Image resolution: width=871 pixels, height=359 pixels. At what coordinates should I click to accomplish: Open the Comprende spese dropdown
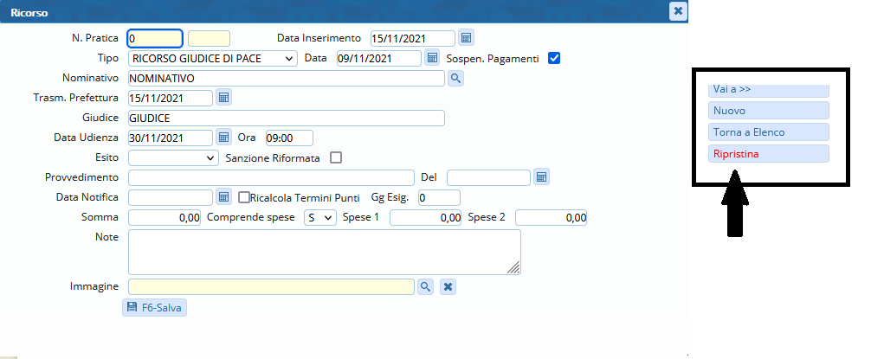[320, 218]
